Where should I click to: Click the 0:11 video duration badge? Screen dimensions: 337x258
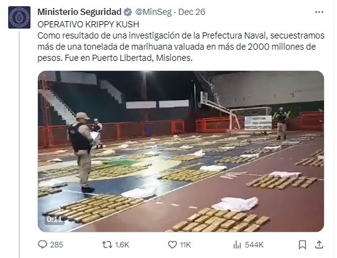point(54,219)
